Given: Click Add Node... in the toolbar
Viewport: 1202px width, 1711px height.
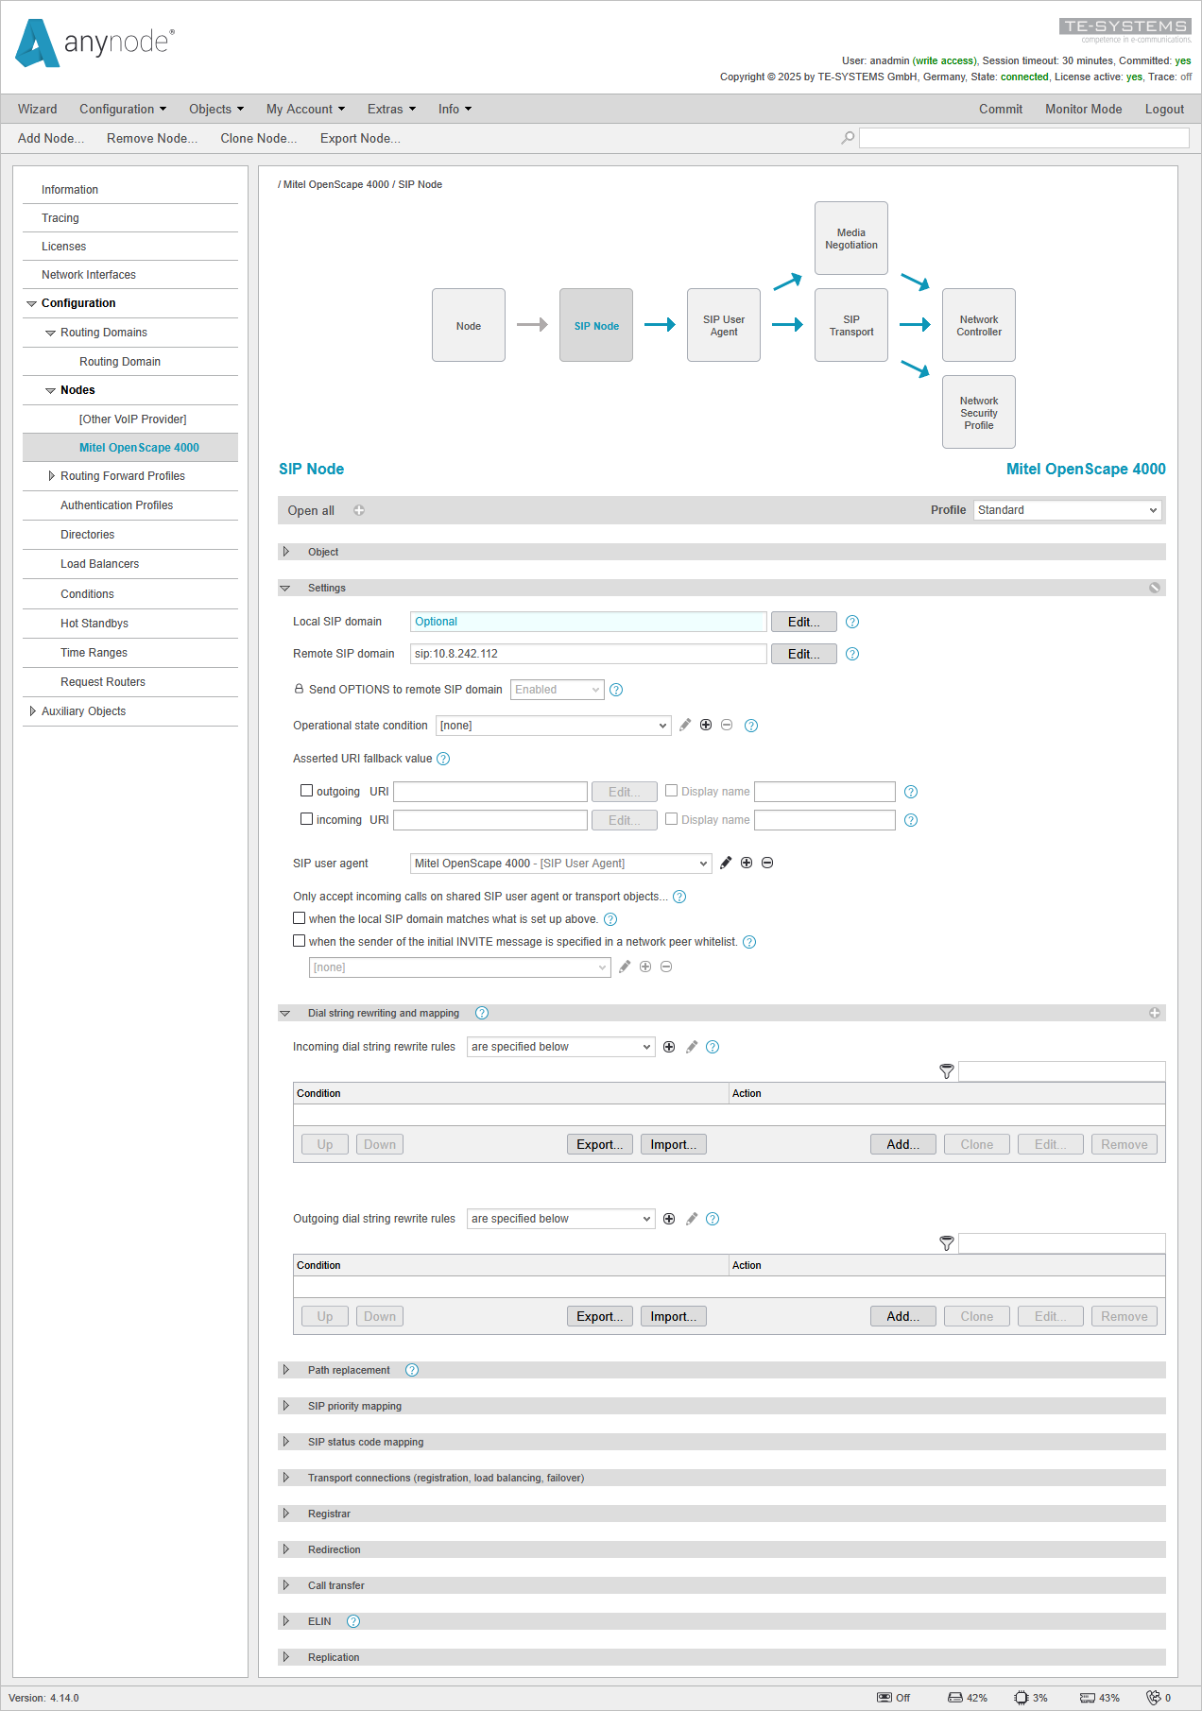Looking at the screenshot, I should pyautogui.click(x=51, y=138).
